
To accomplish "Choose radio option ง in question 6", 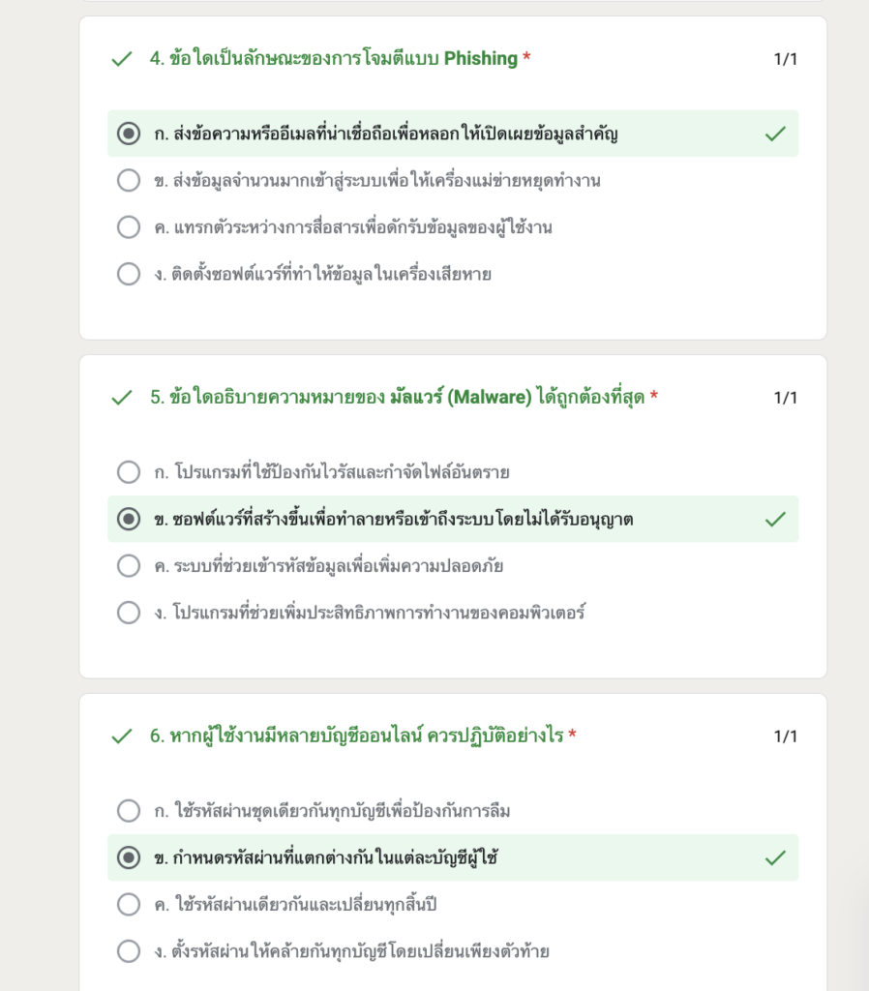I will [129, 951].
